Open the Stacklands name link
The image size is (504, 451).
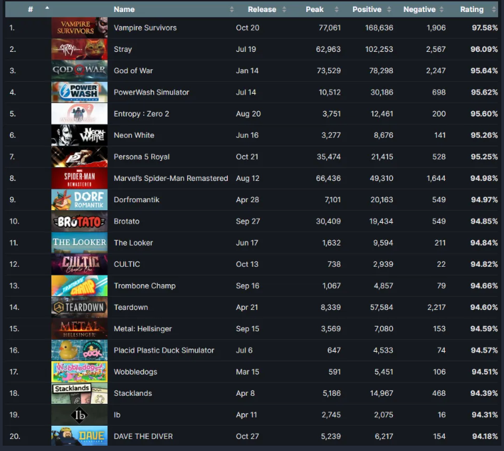(x=132, y=393)
